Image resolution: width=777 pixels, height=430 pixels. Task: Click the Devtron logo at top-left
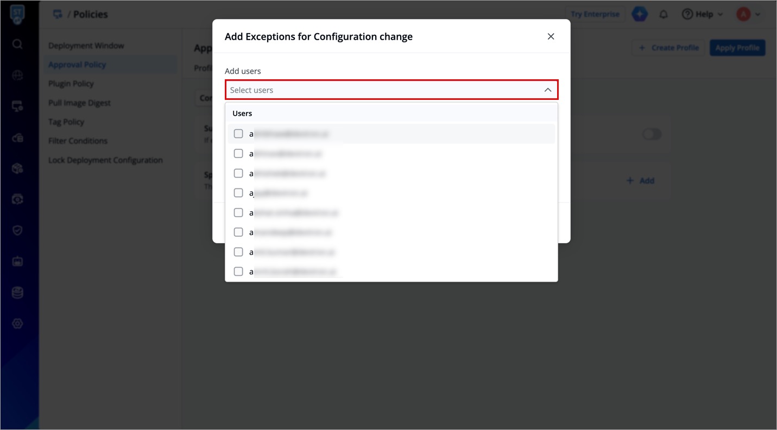17,14
